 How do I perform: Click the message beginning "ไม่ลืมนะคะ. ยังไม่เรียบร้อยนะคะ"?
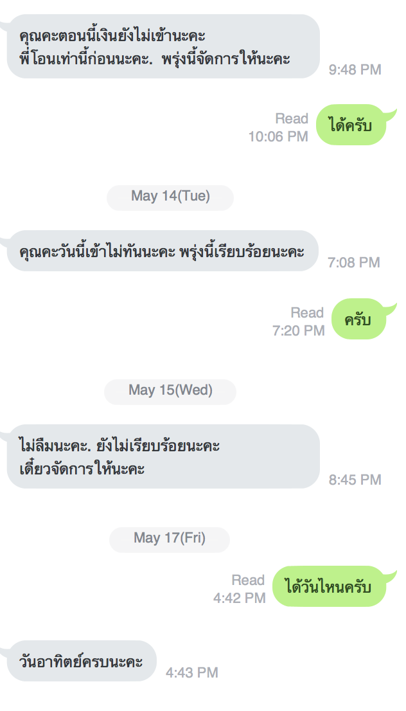coord(162,456)
